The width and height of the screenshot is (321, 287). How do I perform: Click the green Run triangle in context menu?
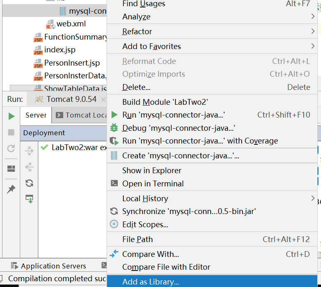114,115
